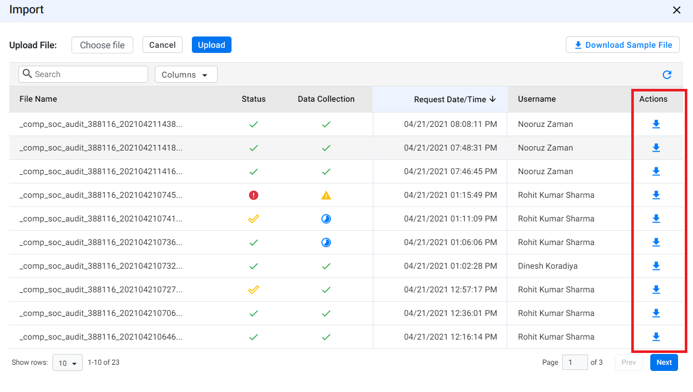Download the file requested at 01:06:06 PM

[x=656, y=242]
